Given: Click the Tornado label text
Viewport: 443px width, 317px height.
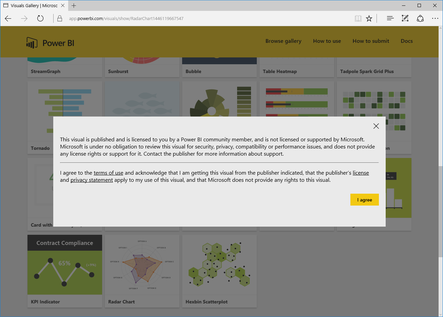Looking at the screenshot, I should point(40,148).
